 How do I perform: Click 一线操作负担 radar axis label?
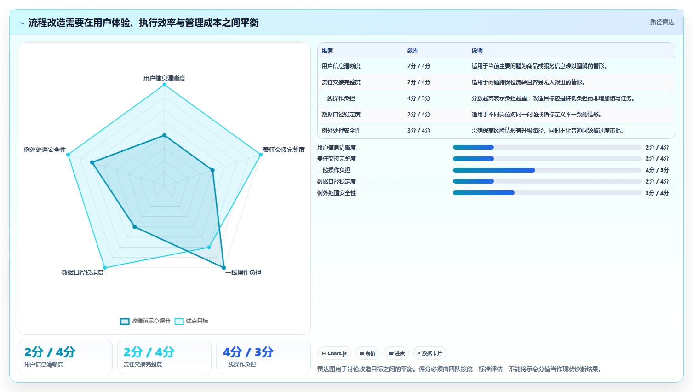pos(243,272)
